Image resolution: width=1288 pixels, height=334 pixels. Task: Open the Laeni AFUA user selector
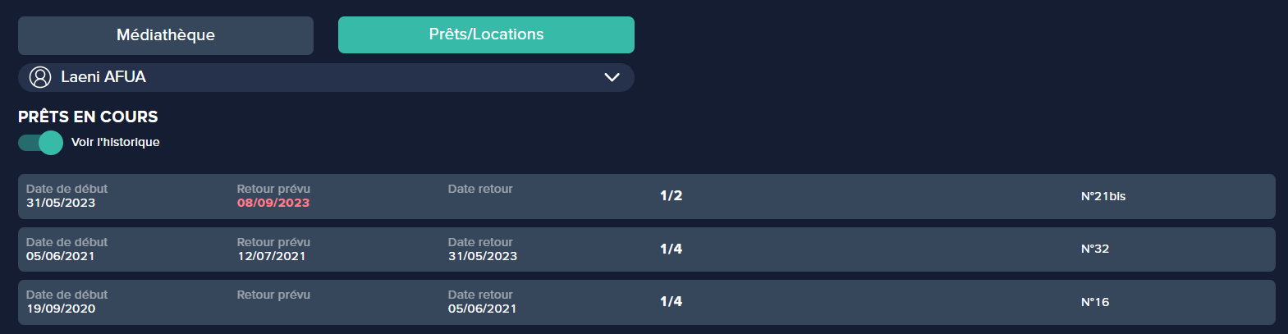(x=326, y=77)
